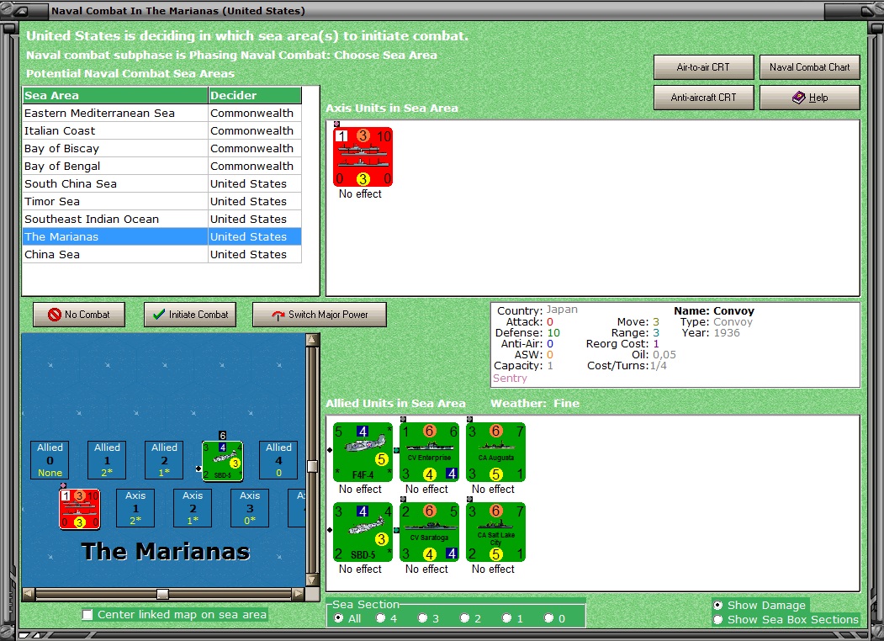
Task: Open the Anti-aircraft CRT chart
Action: point(704,98)
